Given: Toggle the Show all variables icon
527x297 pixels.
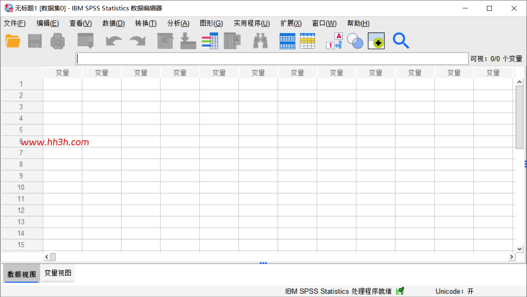Looking at the screenshot, I should (376, 41).
